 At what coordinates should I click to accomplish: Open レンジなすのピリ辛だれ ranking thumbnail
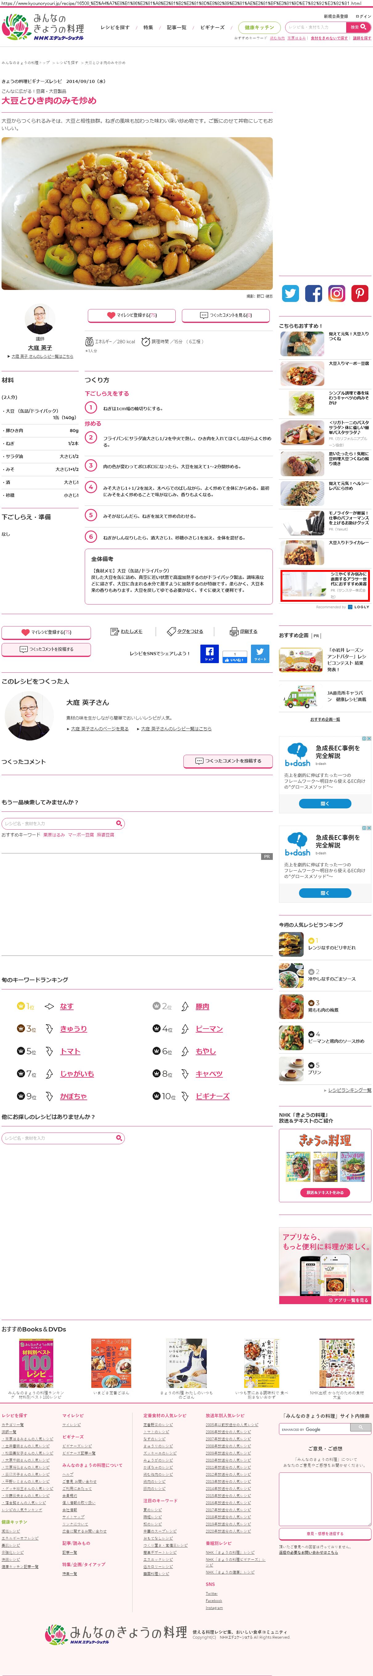(x=291, y=945)
